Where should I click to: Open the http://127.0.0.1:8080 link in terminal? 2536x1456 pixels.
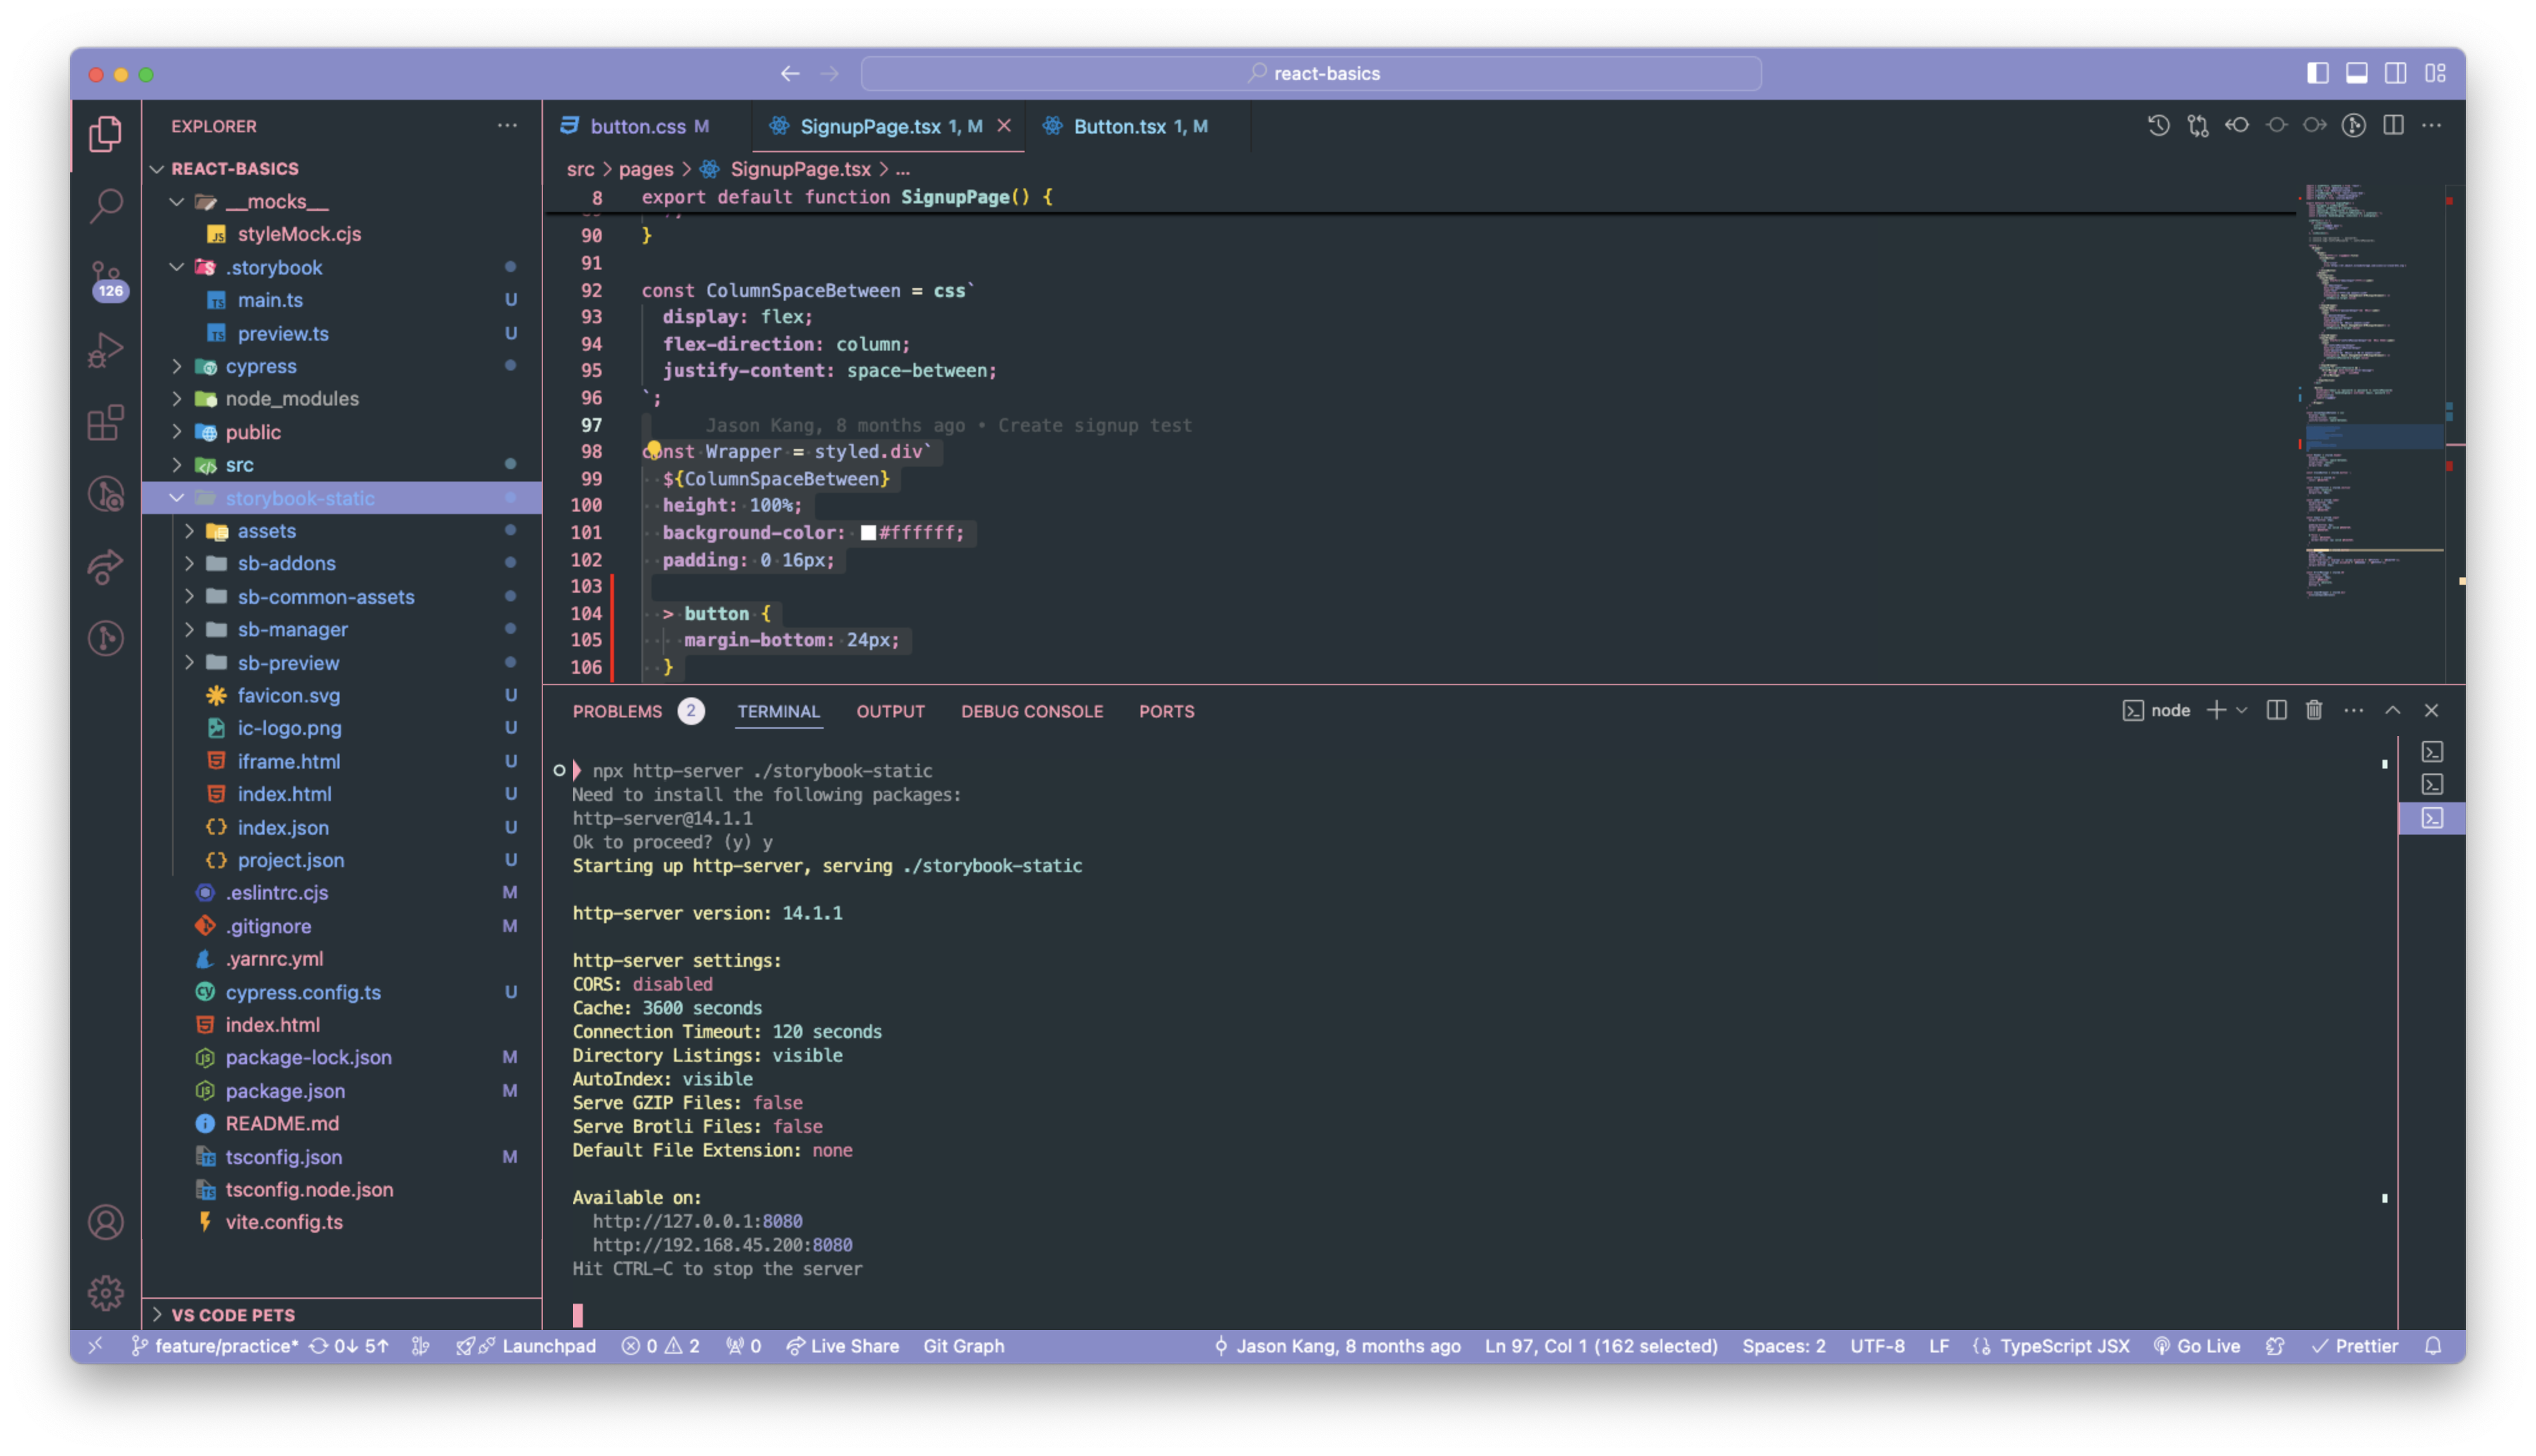click(697, 1221)
